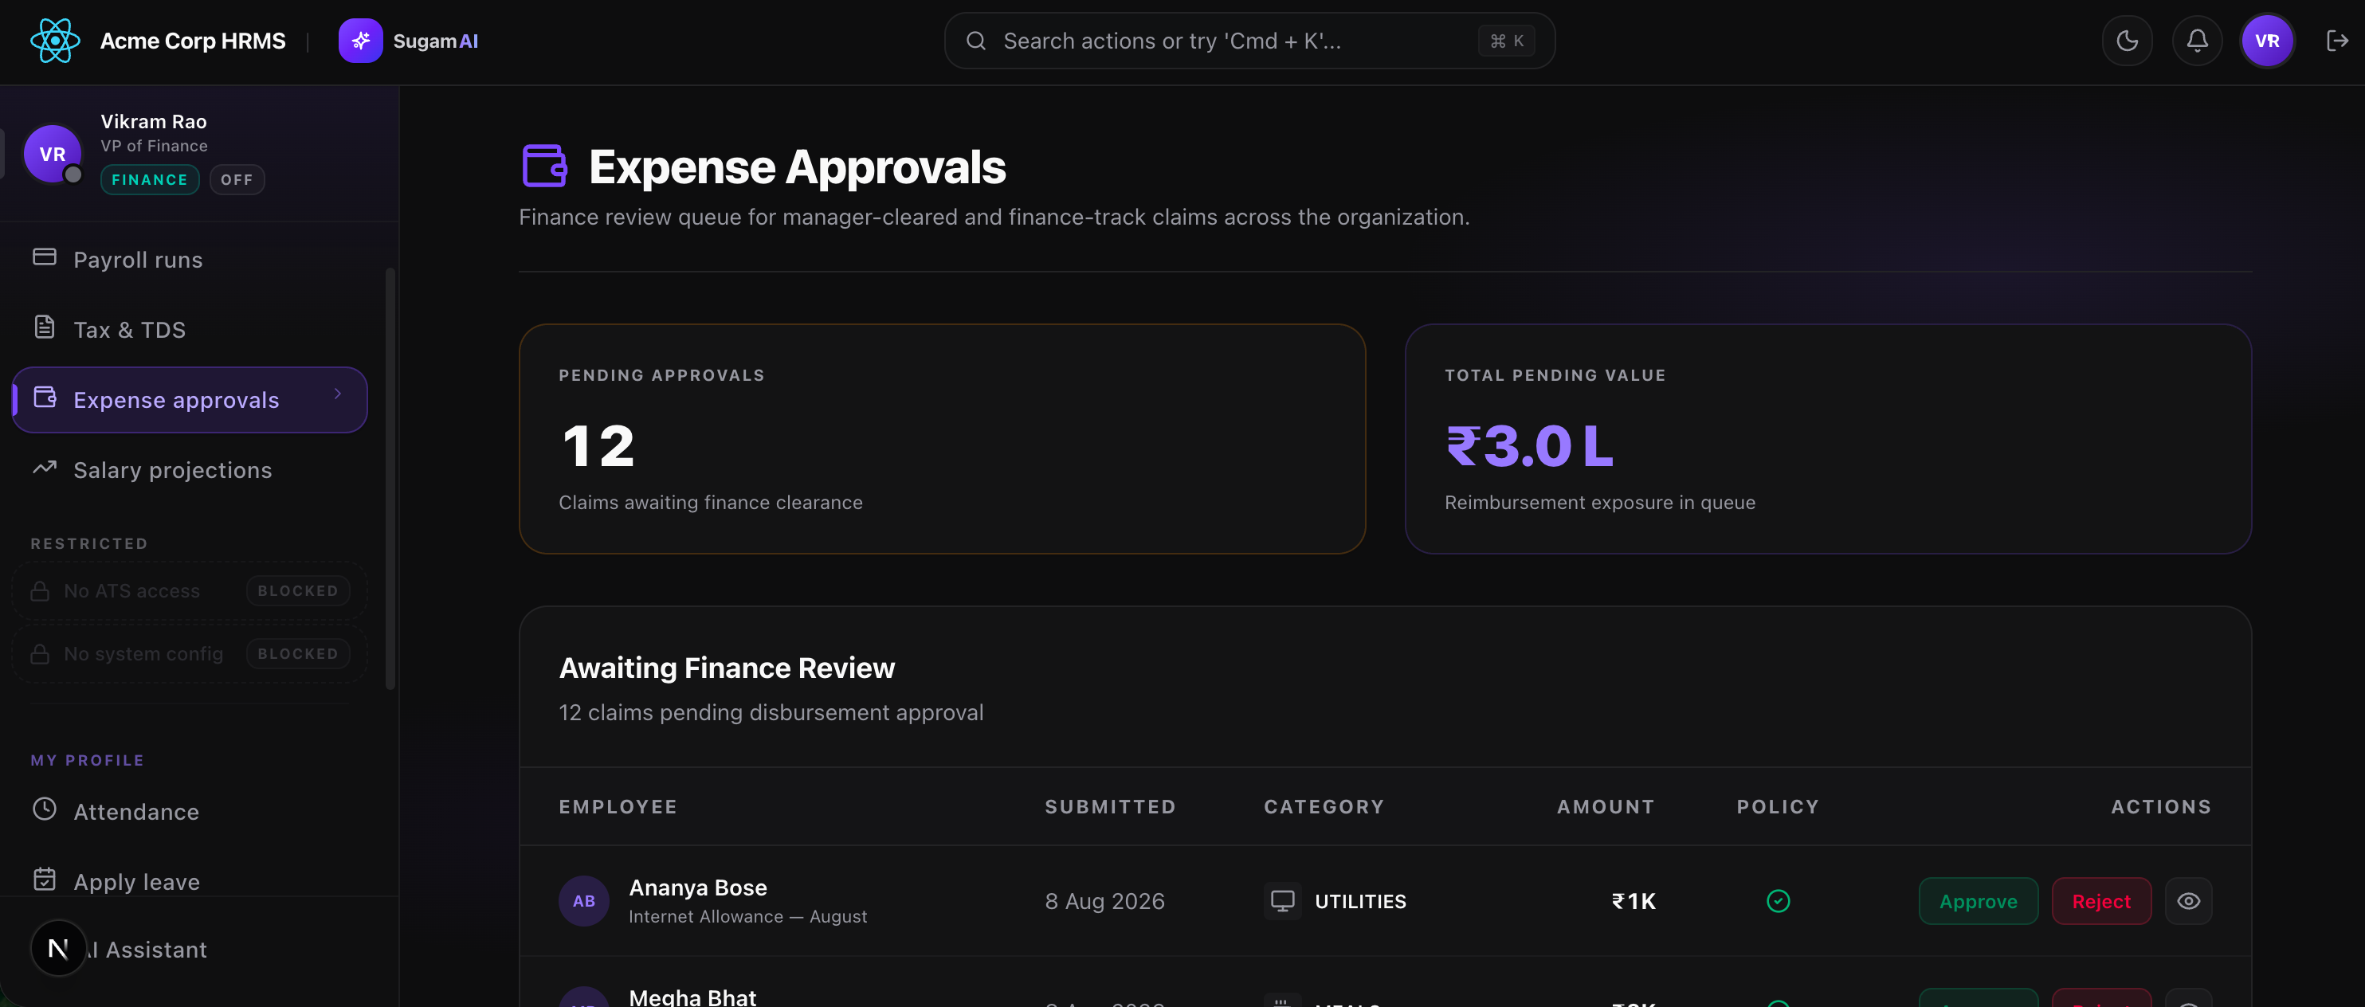2365x1007 pixels.
Task: Go to Attendance page
Action: pos(188,812)
